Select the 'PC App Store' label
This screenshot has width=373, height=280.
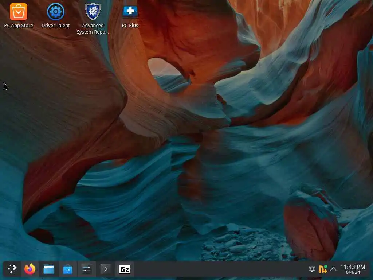click(x=19, y=25)
